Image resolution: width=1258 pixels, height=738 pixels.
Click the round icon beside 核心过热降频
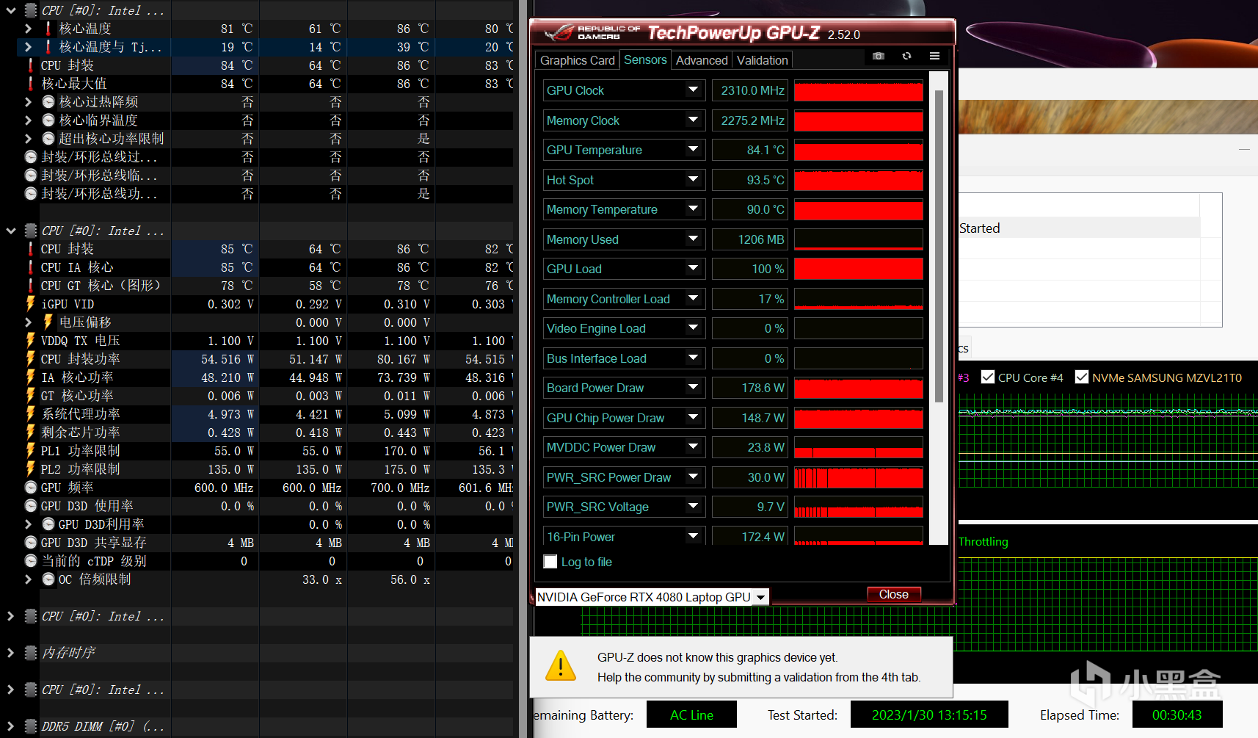coord(48,102)
